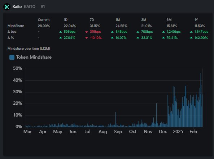Click red down arrow beside 315bps

tap(87, 32)
